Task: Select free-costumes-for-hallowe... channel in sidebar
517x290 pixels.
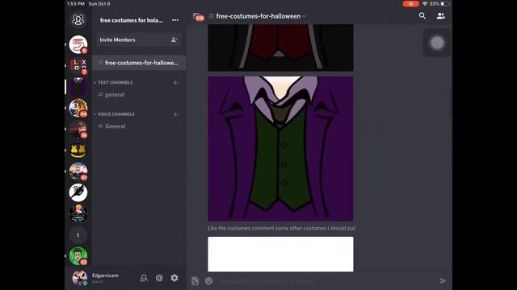Action: tap(139, 63)
